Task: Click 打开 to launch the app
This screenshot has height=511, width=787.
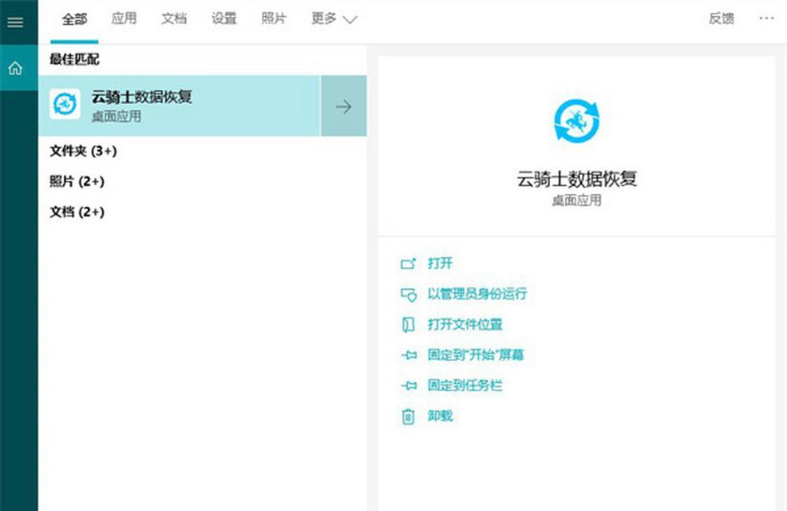Action: (440, 263)
